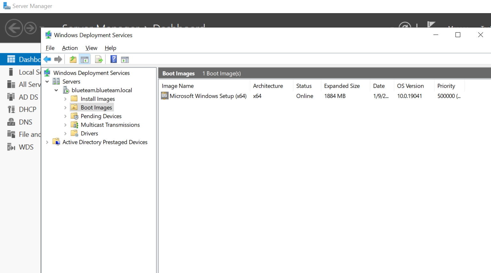
Task: Click the 500000 priority value cell
Action: click(449, 96)
